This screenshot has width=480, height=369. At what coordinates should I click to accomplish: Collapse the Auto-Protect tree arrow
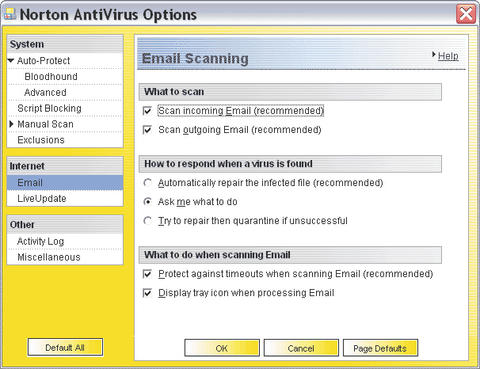[11, 61]
